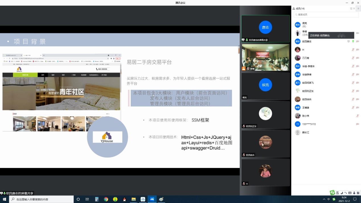
Task: Select 唐志 screen share video tile
Action: (265, 28)
